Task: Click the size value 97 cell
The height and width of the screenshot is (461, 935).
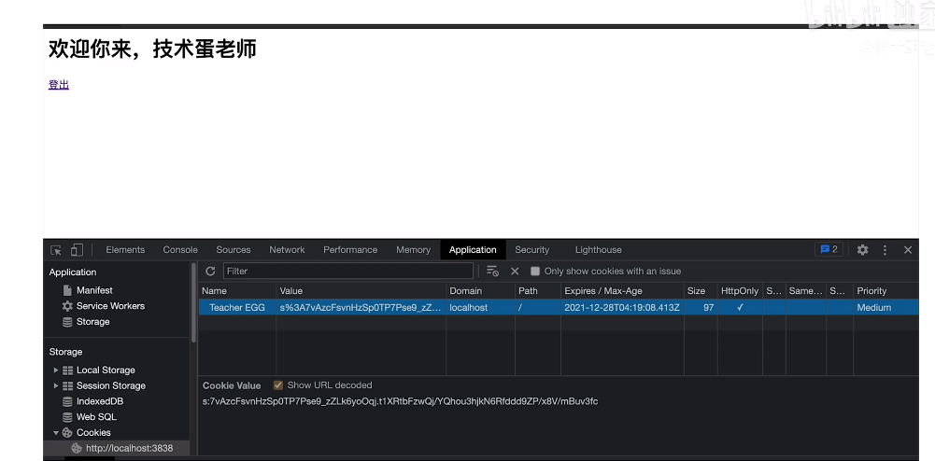Action: click(x=700, y=307)
